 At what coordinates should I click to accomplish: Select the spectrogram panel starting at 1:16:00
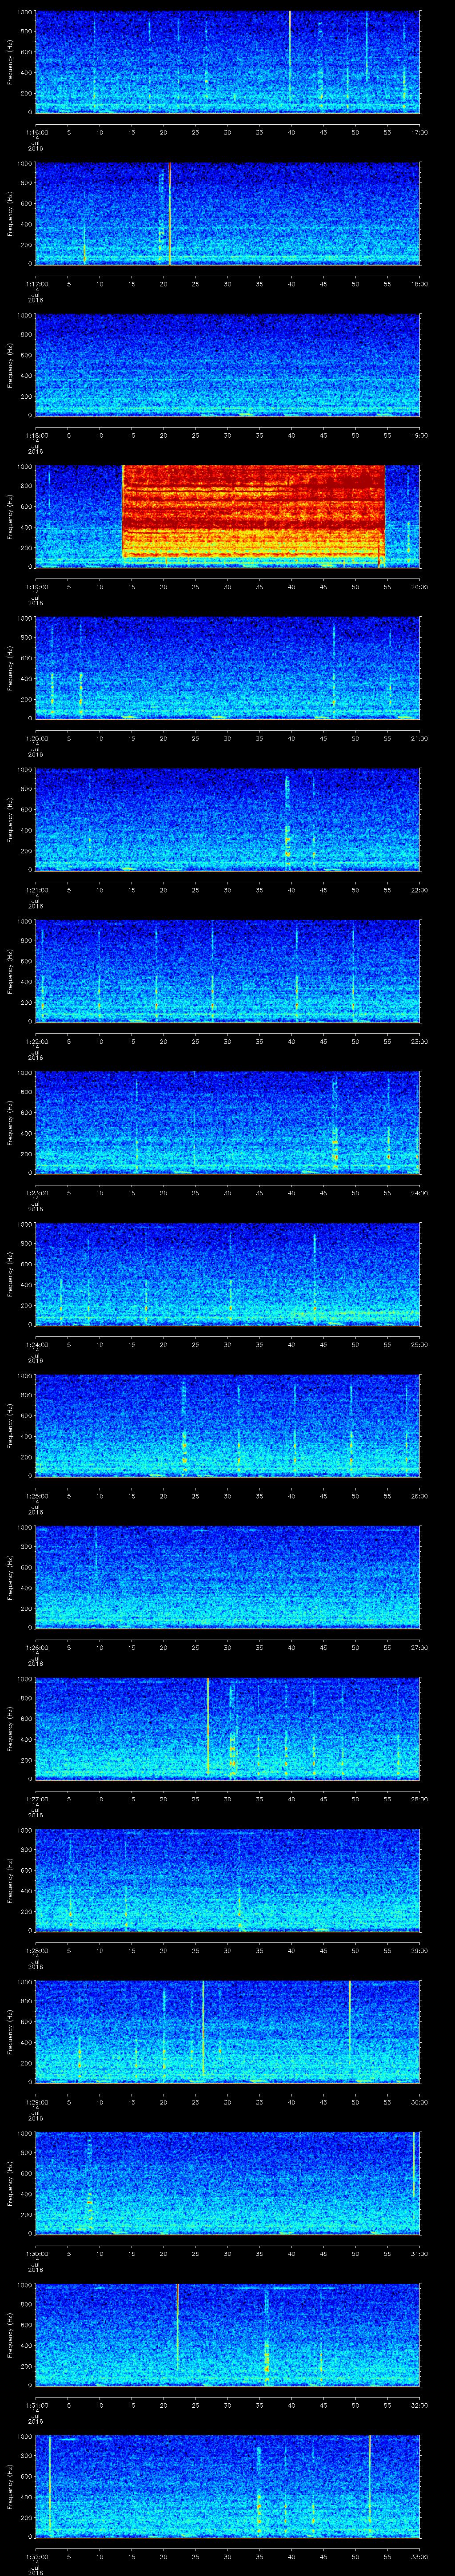(227, 62)
